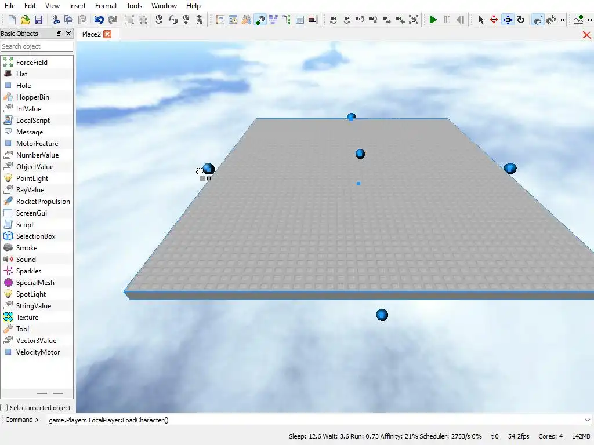Undock the Basic Objects panel
Viewport: 594px width, 445px height.
pyautogui.click(x=59, y=33)
